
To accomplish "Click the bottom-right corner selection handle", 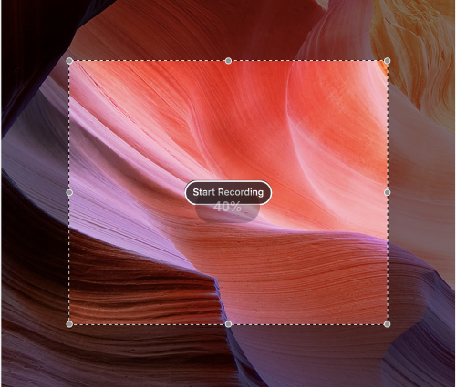I will [387, 324].
